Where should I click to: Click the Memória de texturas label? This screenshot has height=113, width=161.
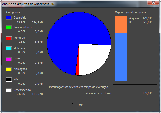coord(98,93)
